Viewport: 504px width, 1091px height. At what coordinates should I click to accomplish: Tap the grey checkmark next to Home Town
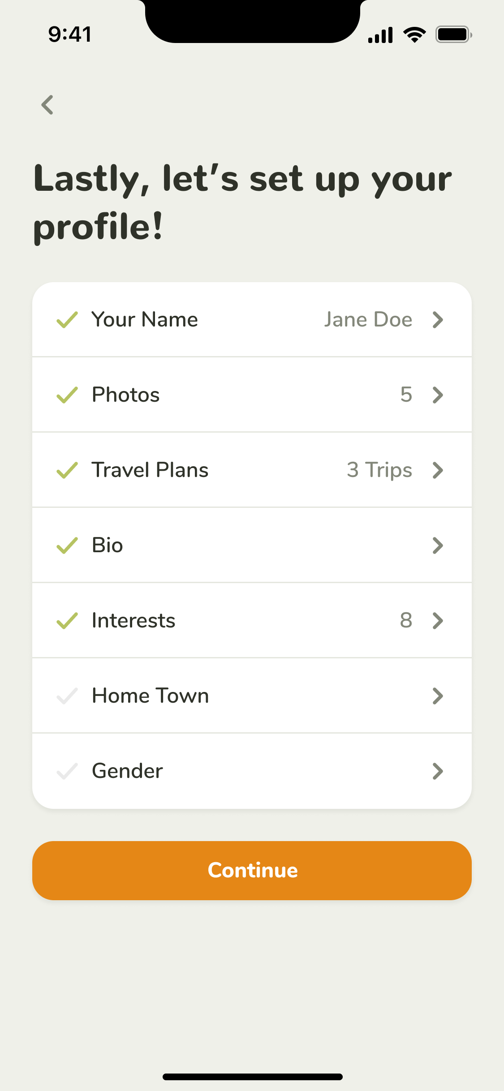[67, 696]
